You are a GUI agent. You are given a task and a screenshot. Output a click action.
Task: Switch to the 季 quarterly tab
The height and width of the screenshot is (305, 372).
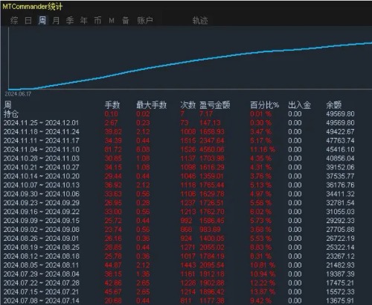(x=70, y=20)
